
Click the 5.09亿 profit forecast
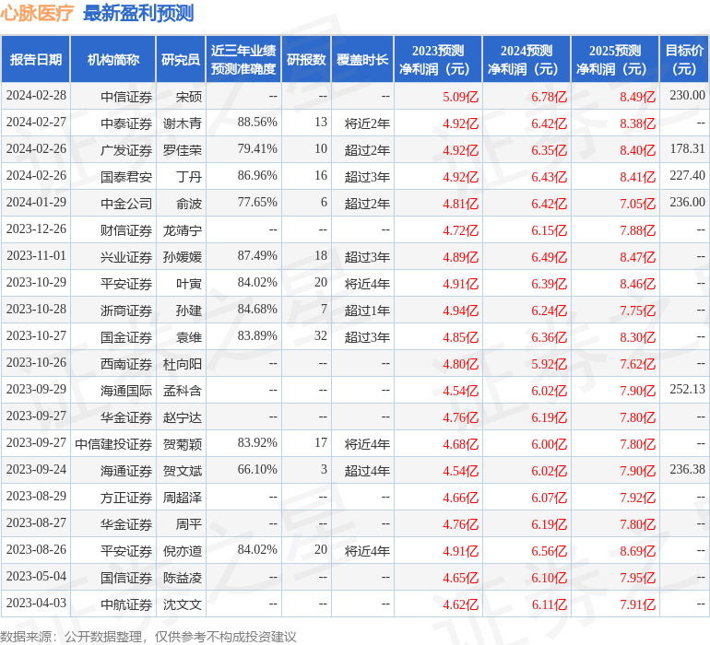[x=460, y=97]
